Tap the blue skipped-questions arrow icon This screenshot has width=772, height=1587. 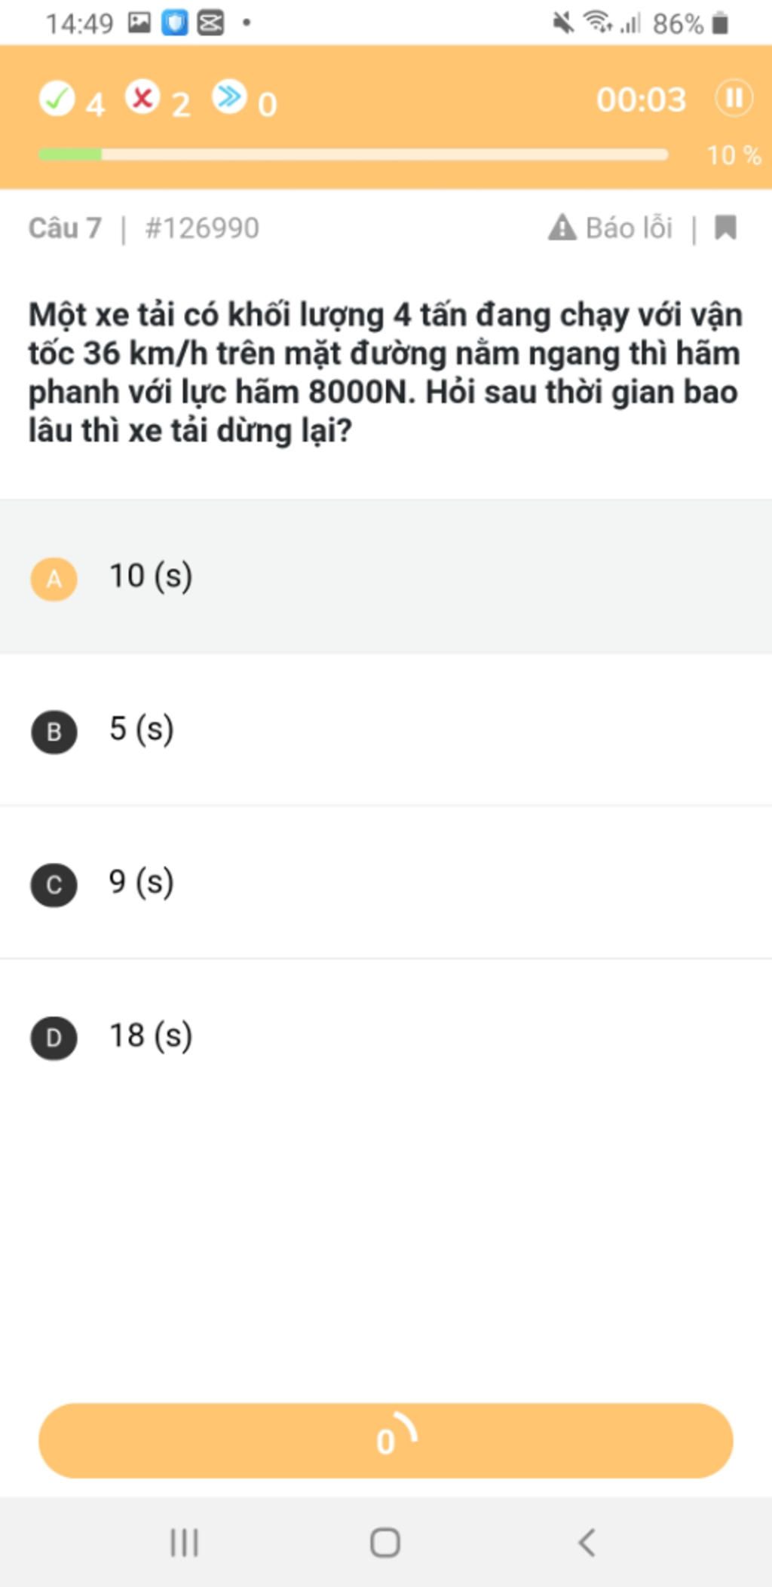[x=229, y=97]
